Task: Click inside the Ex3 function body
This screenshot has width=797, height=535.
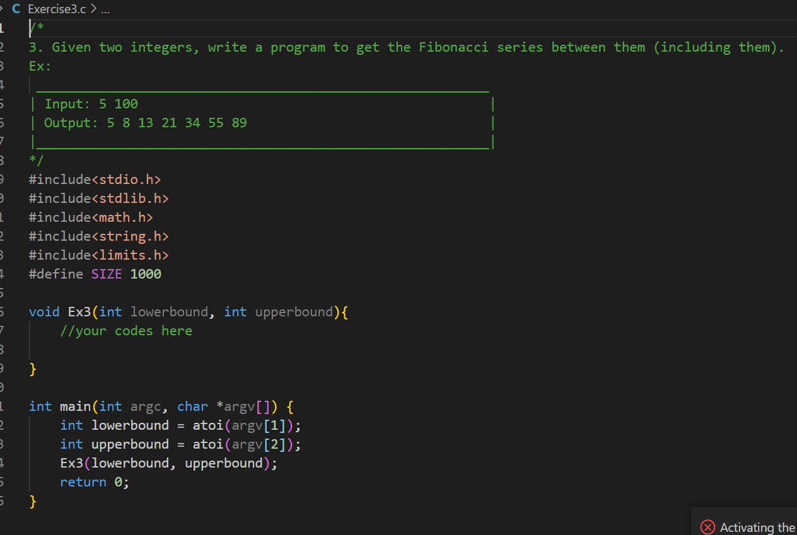Action: [x=126, y=349]
